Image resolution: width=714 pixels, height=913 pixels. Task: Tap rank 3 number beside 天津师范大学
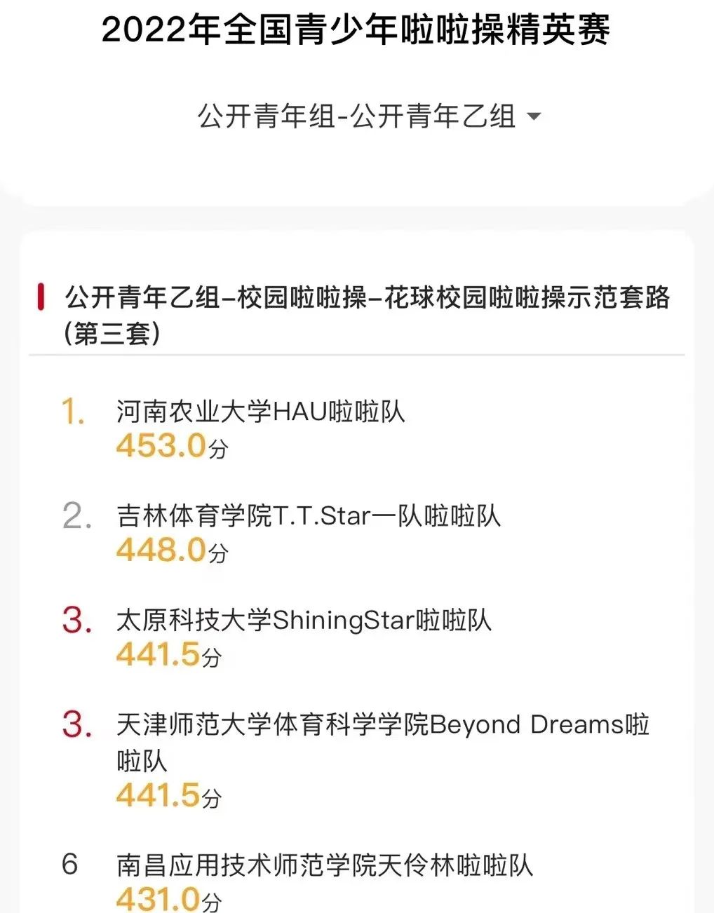[x=76, y=725]
